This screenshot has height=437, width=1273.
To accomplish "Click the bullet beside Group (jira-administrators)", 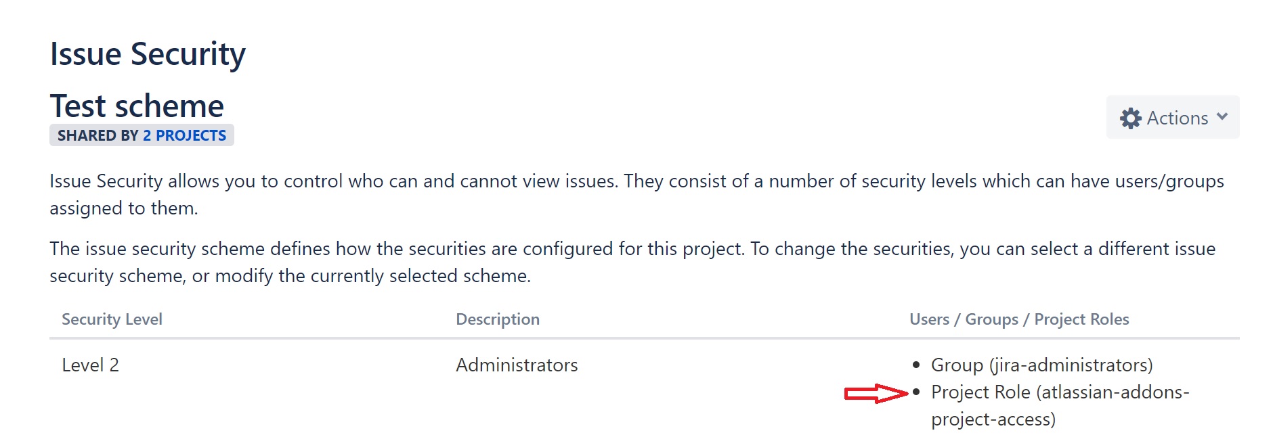I will pyautogui.click(x=915, y=363).
